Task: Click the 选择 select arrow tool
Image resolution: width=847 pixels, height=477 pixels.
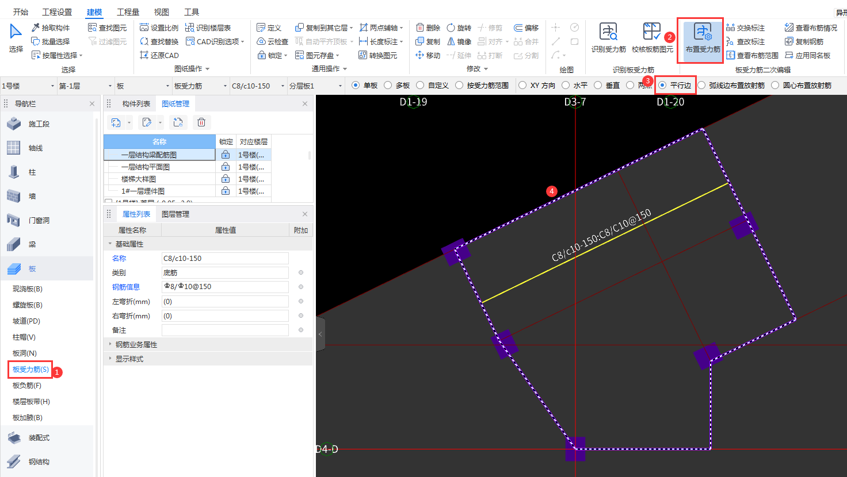Action: click(x=16, y=38)
